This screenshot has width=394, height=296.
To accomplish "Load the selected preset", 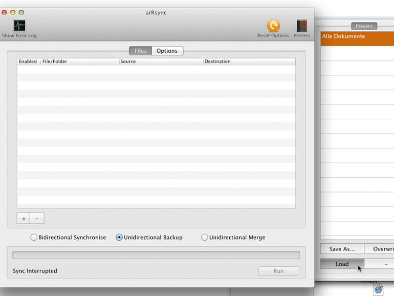I will [x=342, y=264].
